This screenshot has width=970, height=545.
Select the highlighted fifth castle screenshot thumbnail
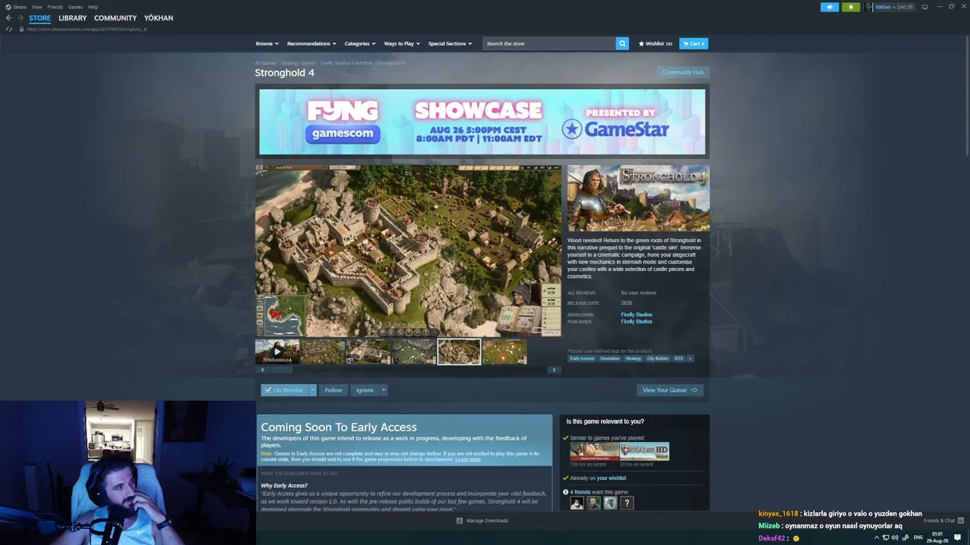[x=459, y=352]
